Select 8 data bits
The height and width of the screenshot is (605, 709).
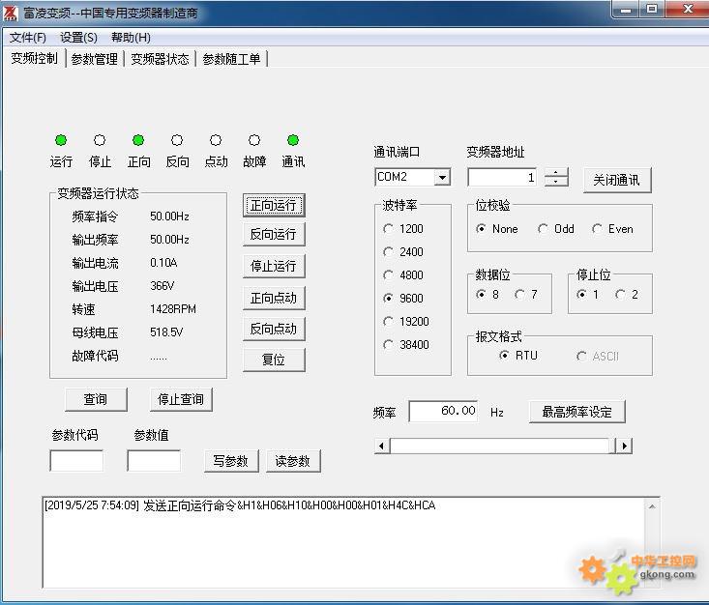(x=487, y=294)
